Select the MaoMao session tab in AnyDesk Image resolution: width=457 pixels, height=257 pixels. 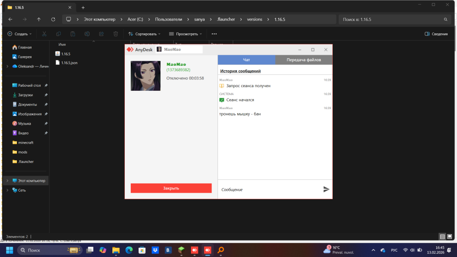[x=179, y=49]
